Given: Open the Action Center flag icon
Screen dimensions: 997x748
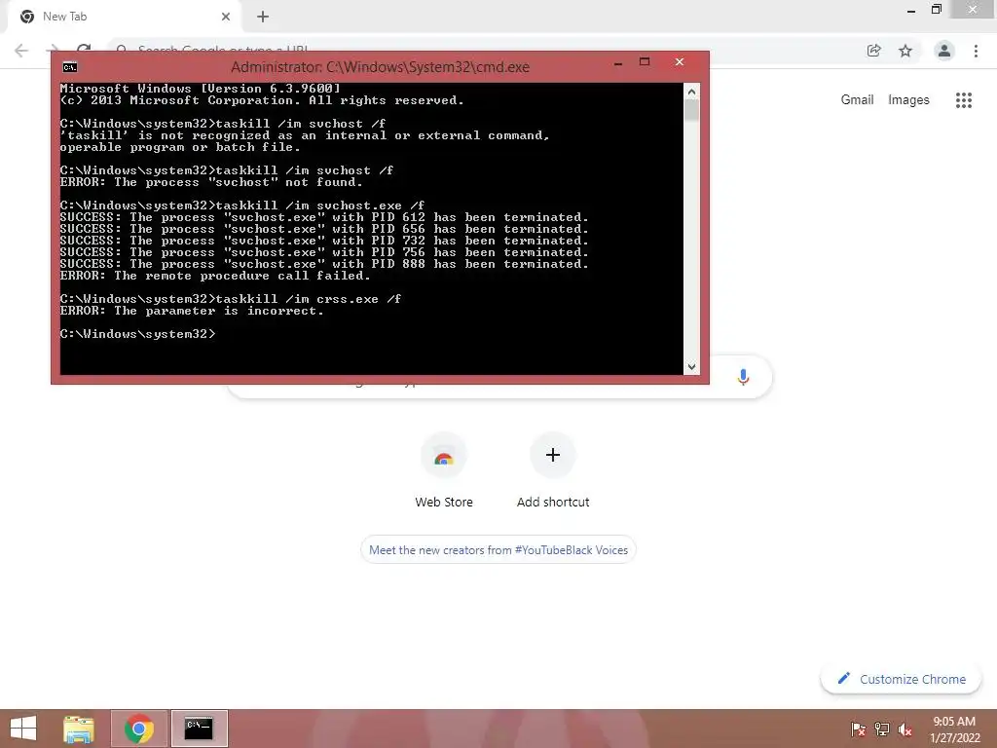Looking at the screenshot, I should point(858,729).
